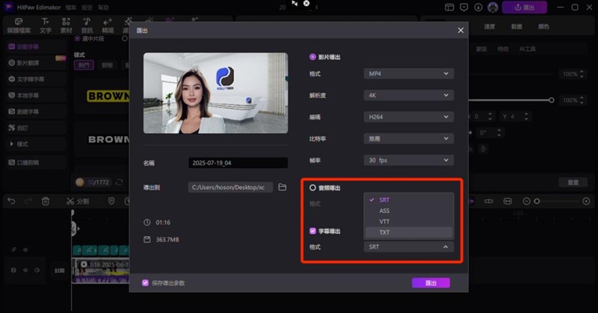
Task: Close the export dialog with X
Action: click(460, 31)
